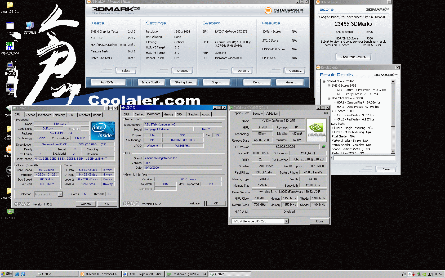
Task: Click the second quick launch icon next to IE
Action: (x=23, y=274)
